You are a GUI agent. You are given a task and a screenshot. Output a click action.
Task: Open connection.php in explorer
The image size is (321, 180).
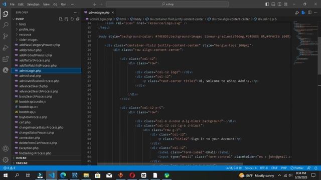30,138
